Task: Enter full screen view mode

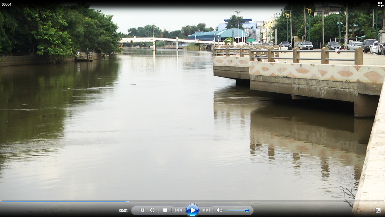Action: pyautogui.click(x=378, y=210)
